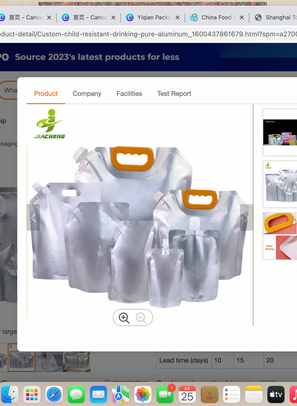Select the black spout pouch thumbnail
The height and width of the screenshot is (406, 297).
pyautogui.click(x=280, y=132)
